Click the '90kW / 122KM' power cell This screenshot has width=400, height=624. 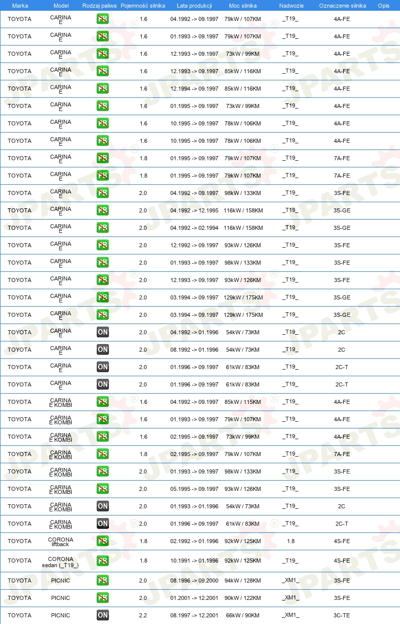(243, 598)
